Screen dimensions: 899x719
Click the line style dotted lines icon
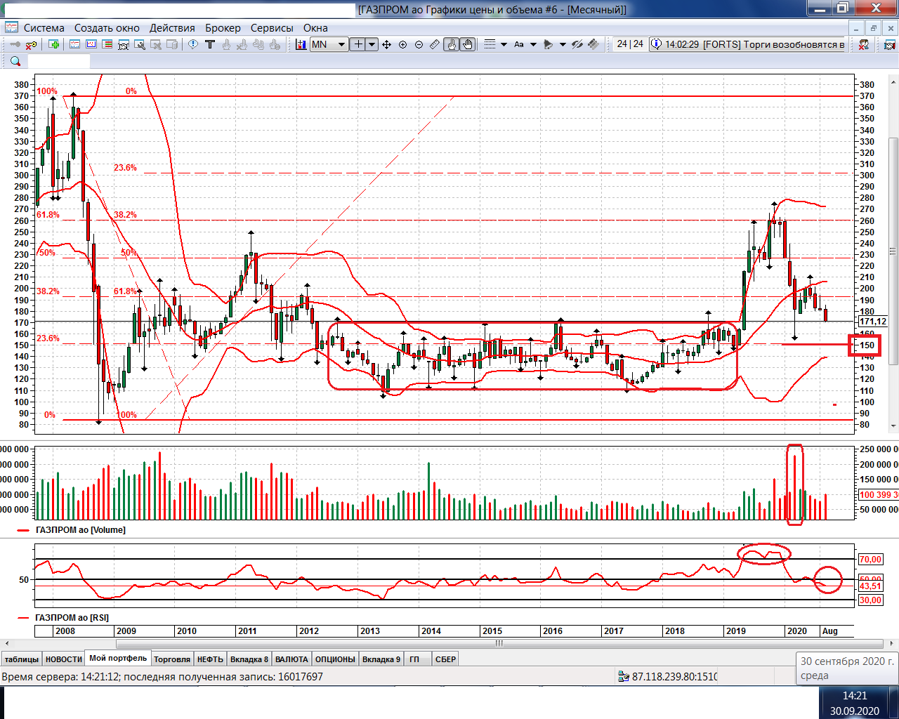click(x=490, y=44)
